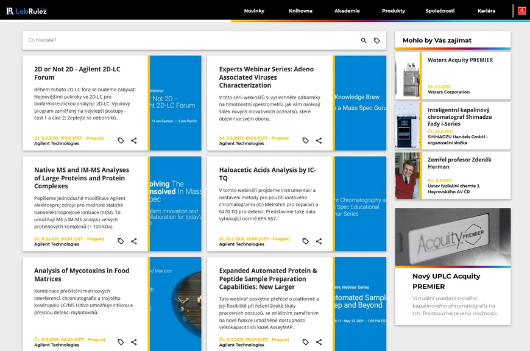Share the Mycotoxins in Food Matrices card
This screenshot has width=530, height=351.
134,342
